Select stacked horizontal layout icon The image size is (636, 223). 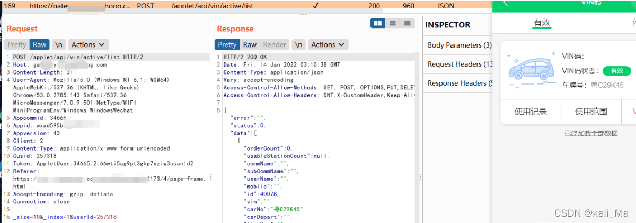click(393, 23)
